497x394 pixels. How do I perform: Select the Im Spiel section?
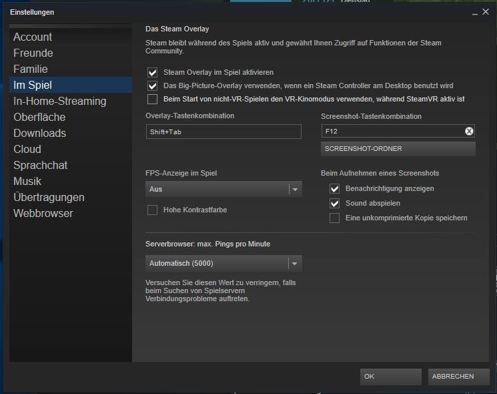pos(71,85)
